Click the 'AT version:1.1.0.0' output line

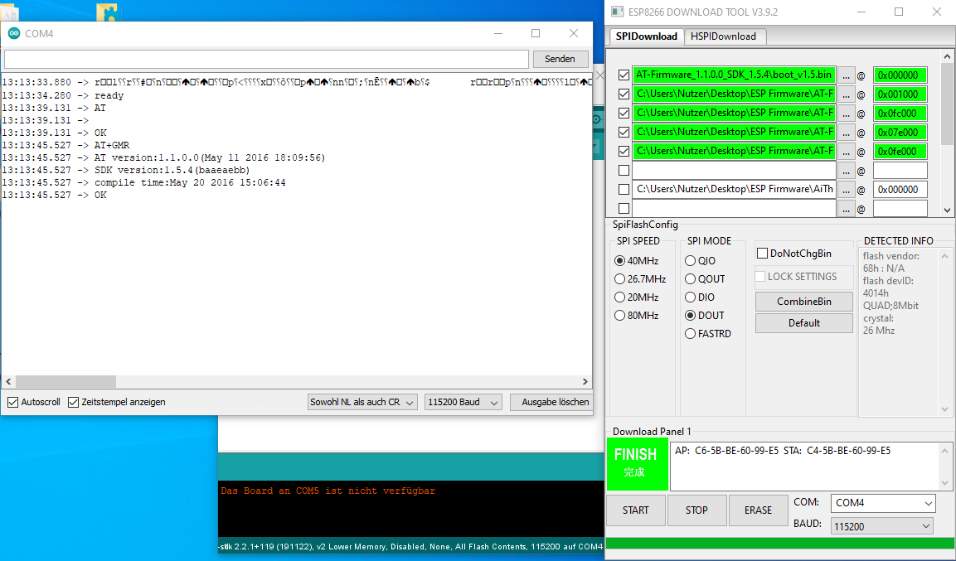pyautogui.click(x=210, y=157)
